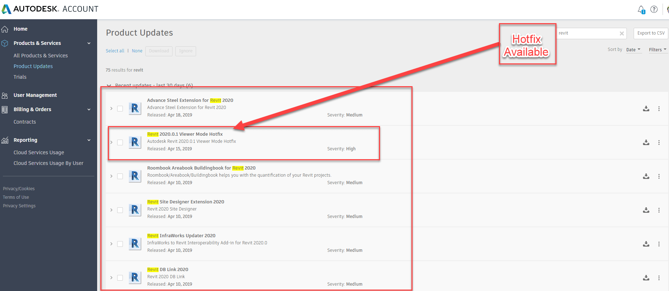The height and width of the screenshot is (291, 669).
Task: Click the Download button
Action: click(159, 51)
